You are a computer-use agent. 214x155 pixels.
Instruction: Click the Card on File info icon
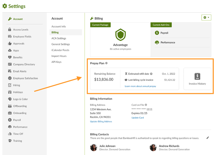pos(146,105)
